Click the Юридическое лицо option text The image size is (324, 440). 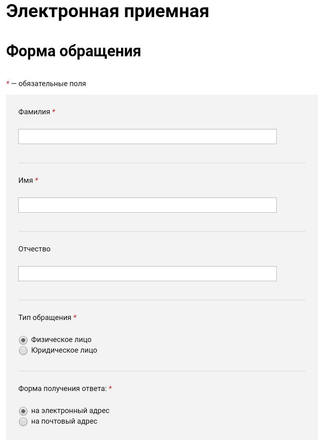pos(64,350)
